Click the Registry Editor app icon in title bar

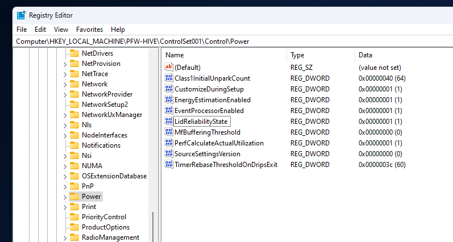click(21, 15)
